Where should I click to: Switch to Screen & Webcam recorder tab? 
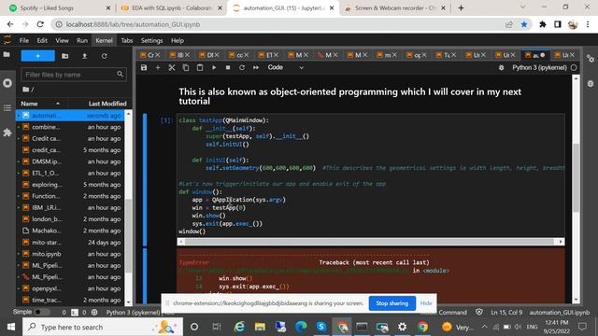pos(395,8)
